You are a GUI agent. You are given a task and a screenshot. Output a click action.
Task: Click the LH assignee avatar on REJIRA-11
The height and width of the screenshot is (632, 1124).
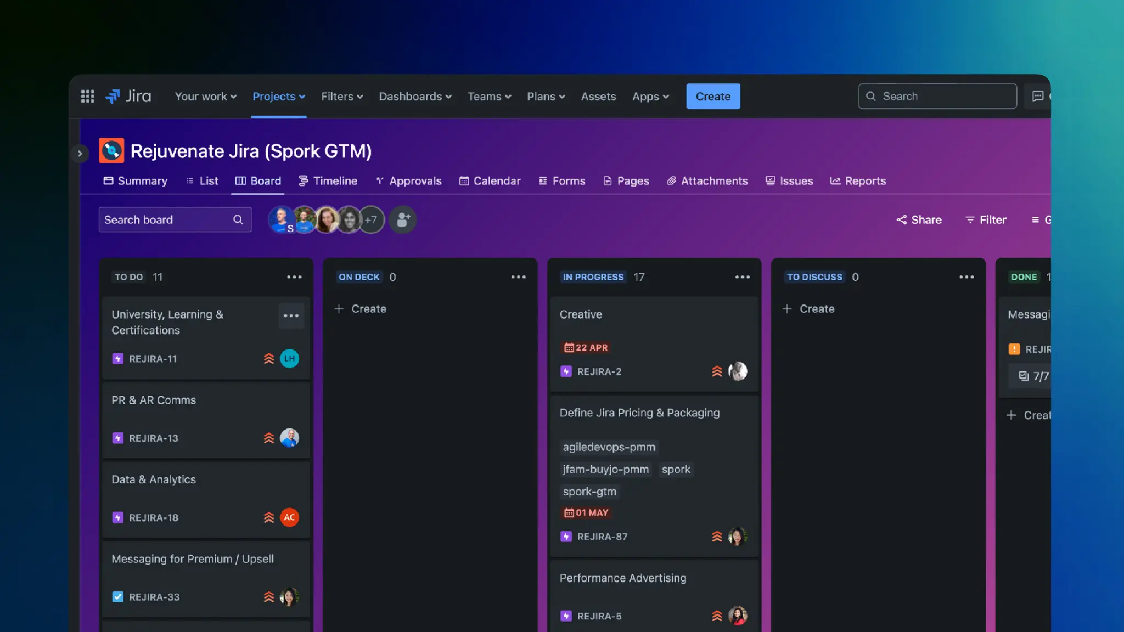[289, 358]
